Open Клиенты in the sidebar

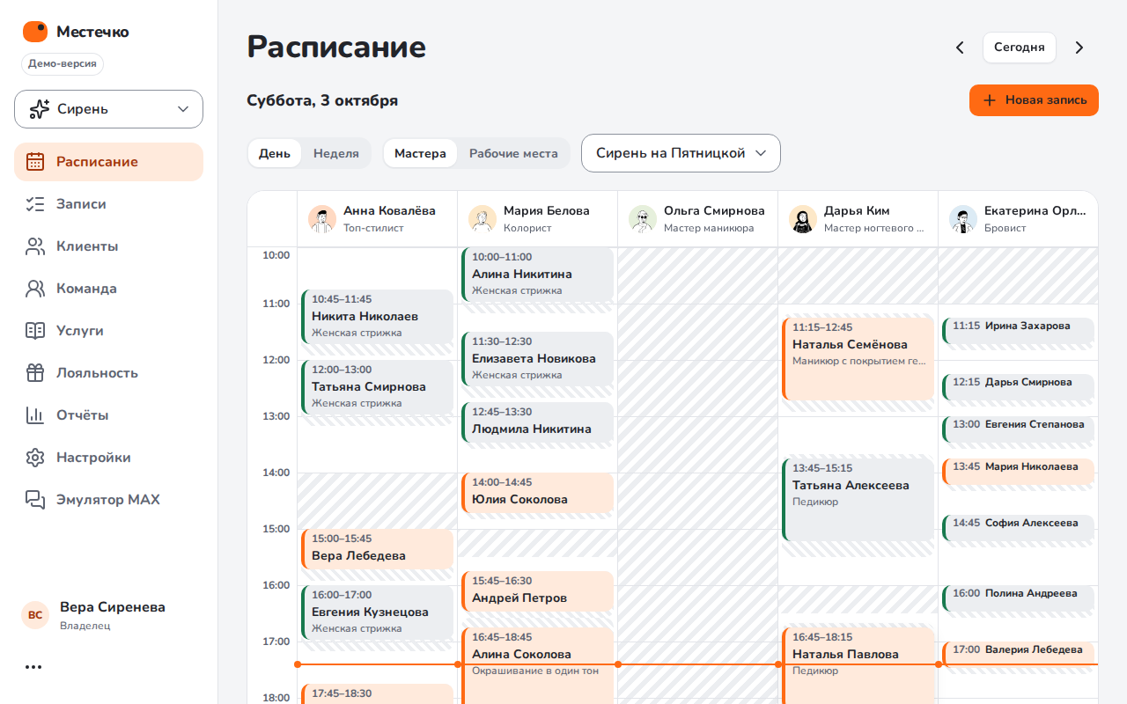[108, 246]
